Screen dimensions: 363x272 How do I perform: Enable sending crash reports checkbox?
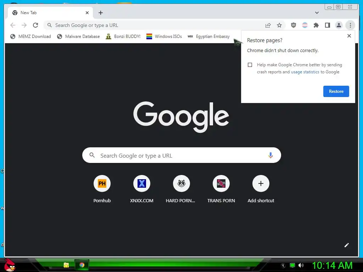click(x=250, y=65)
